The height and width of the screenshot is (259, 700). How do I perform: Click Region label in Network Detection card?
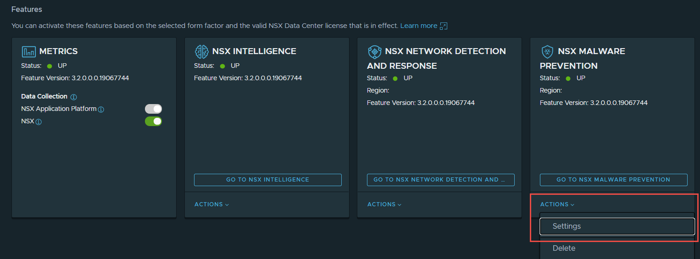coord(378,90)
